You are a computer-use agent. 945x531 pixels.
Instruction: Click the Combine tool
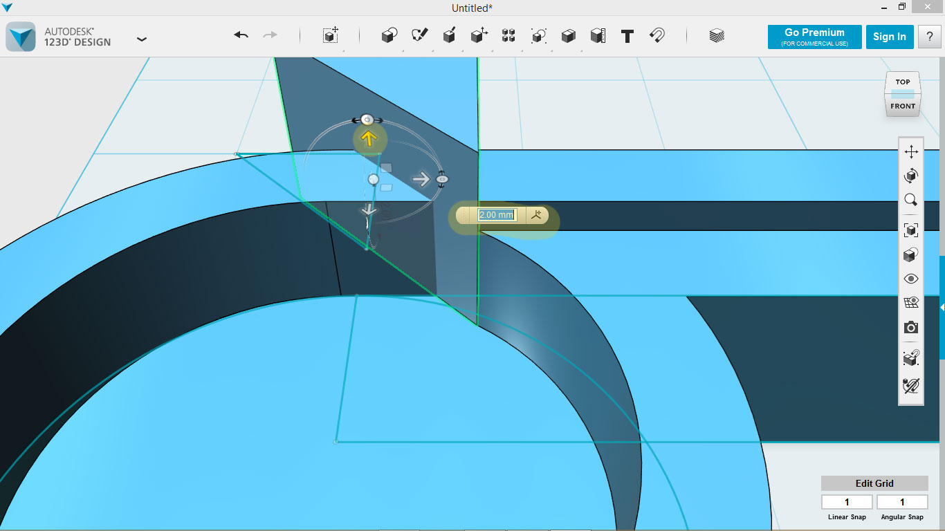click(567, 36)
